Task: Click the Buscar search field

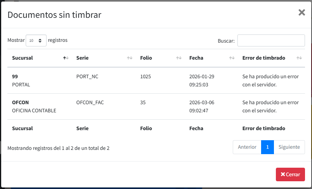Action: [x=271, y=40]
